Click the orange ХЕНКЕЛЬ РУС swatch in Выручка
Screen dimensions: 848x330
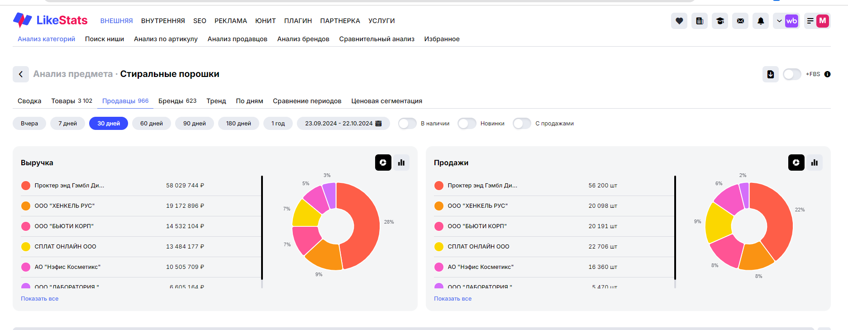pyautogui.click(x=26, y=206)
